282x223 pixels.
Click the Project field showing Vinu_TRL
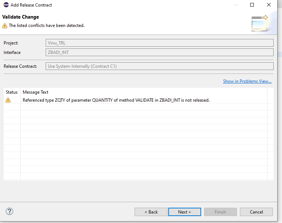click(159, 43)
